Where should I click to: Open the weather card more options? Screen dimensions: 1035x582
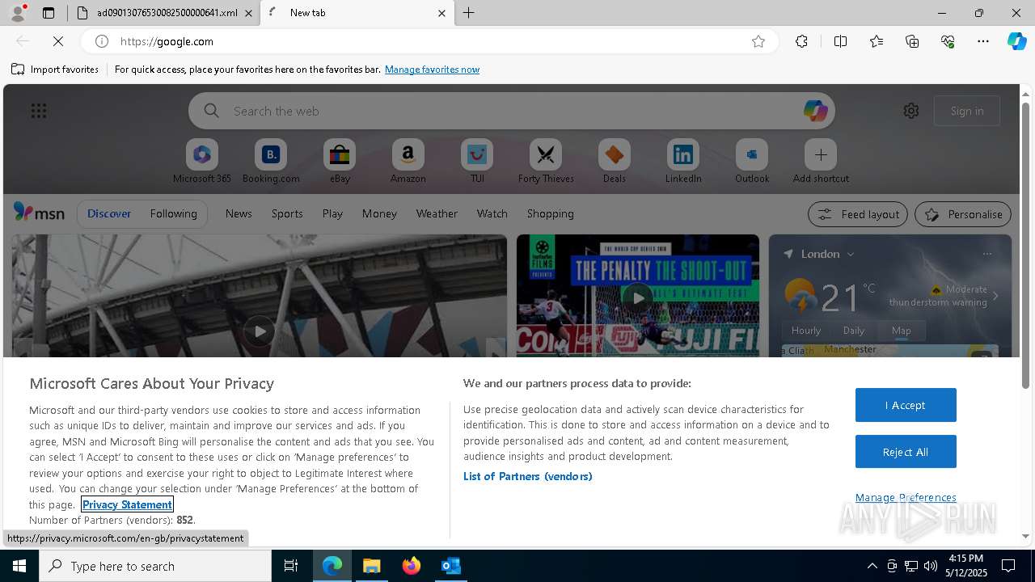986,254
